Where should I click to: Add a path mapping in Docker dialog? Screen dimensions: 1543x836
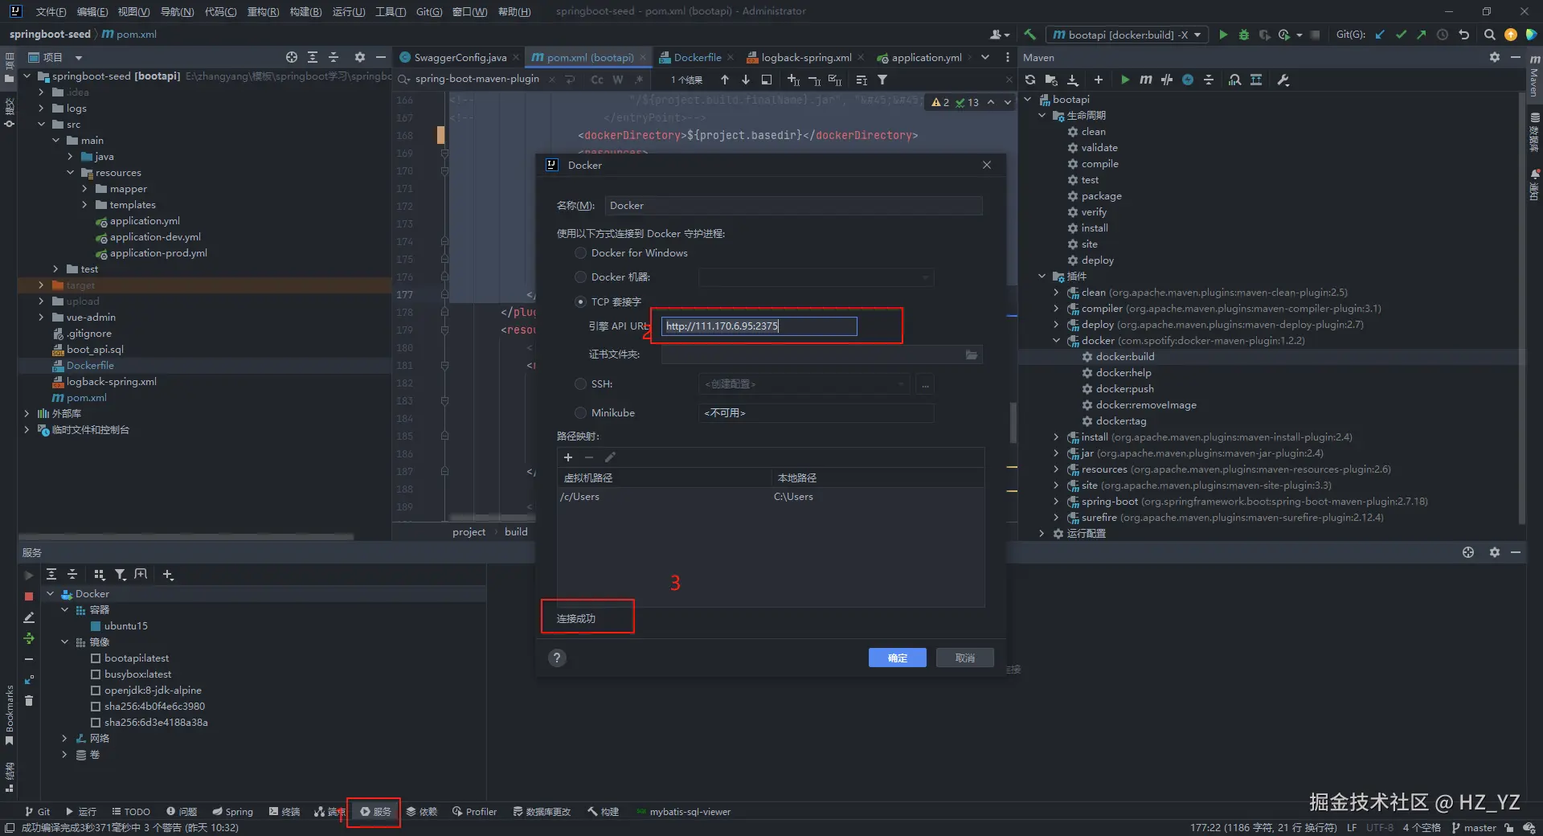(x=568, y=457)
